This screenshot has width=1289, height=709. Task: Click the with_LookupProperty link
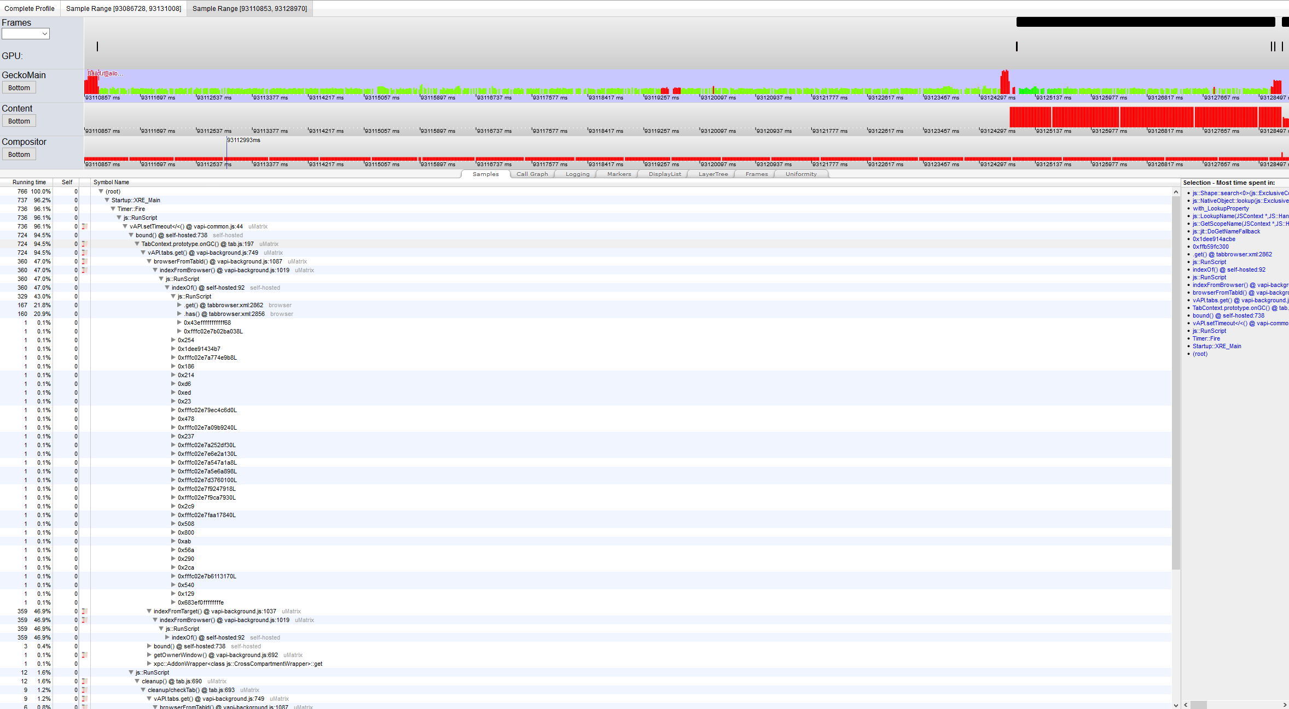tap(1221, 208)
